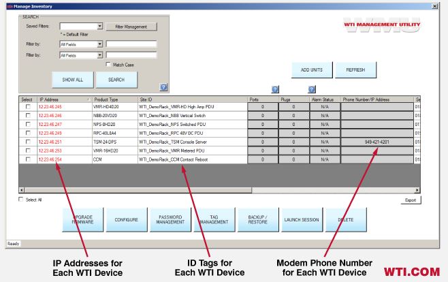
Task: Click the horizontal scrollbar thumb of table
Action: [x=138, y=190]
